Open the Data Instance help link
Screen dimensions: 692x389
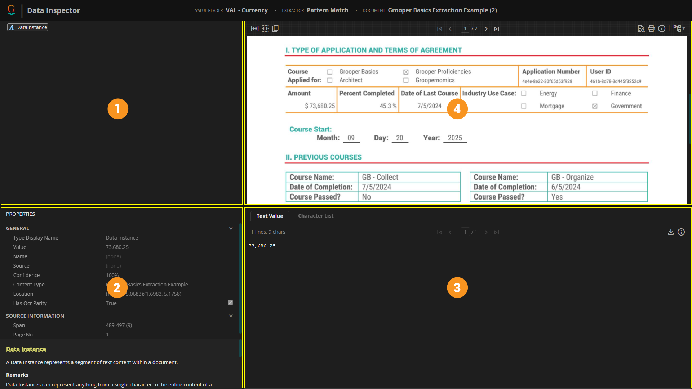[x=26, y=349]
